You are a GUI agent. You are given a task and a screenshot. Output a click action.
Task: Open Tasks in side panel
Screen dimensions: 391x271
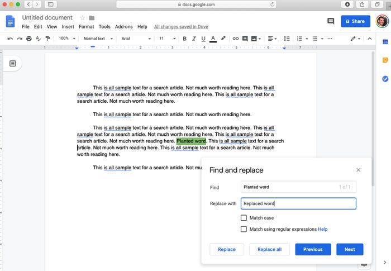(385, 79)
